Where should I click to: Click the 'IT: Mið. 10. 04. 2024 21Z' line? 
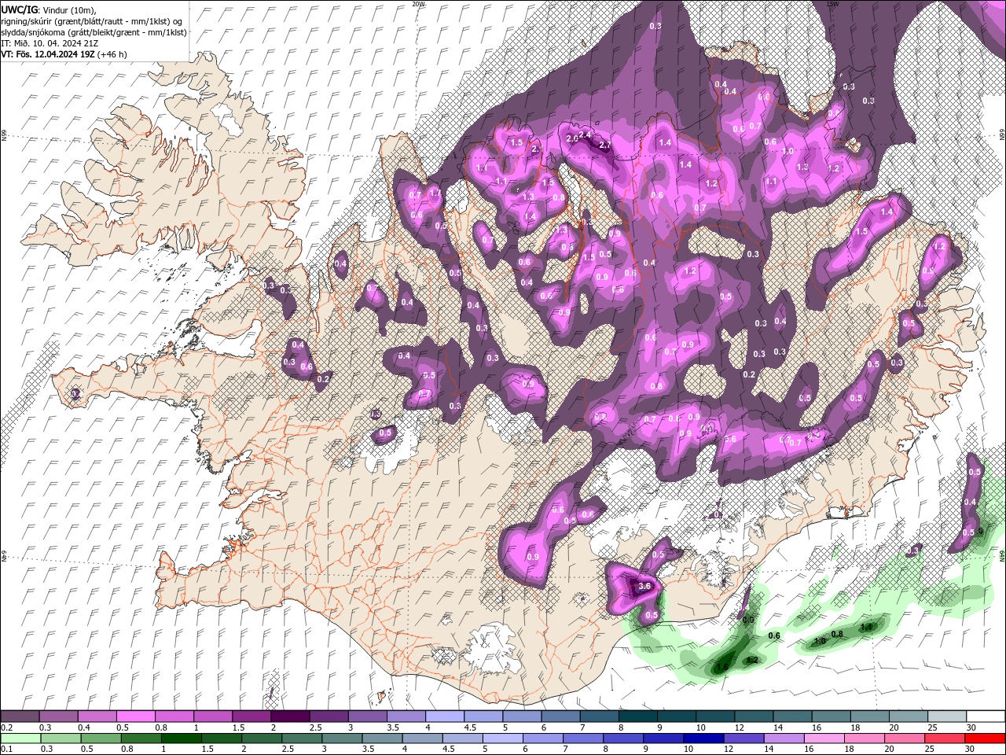(48, 43)
